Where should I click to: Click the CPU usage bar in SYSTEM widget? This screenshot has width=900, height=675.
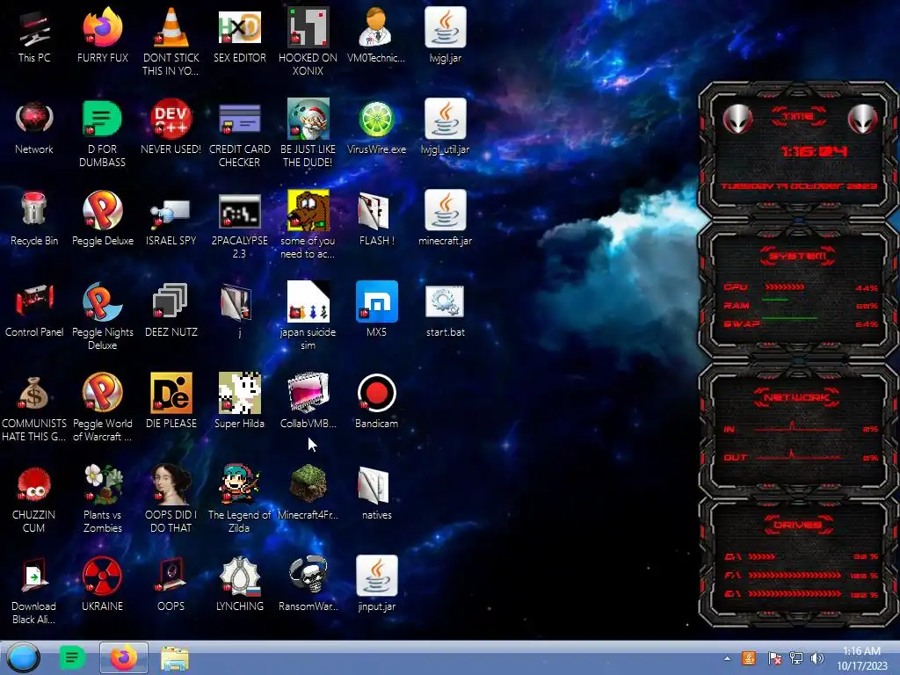click(785, 287)
